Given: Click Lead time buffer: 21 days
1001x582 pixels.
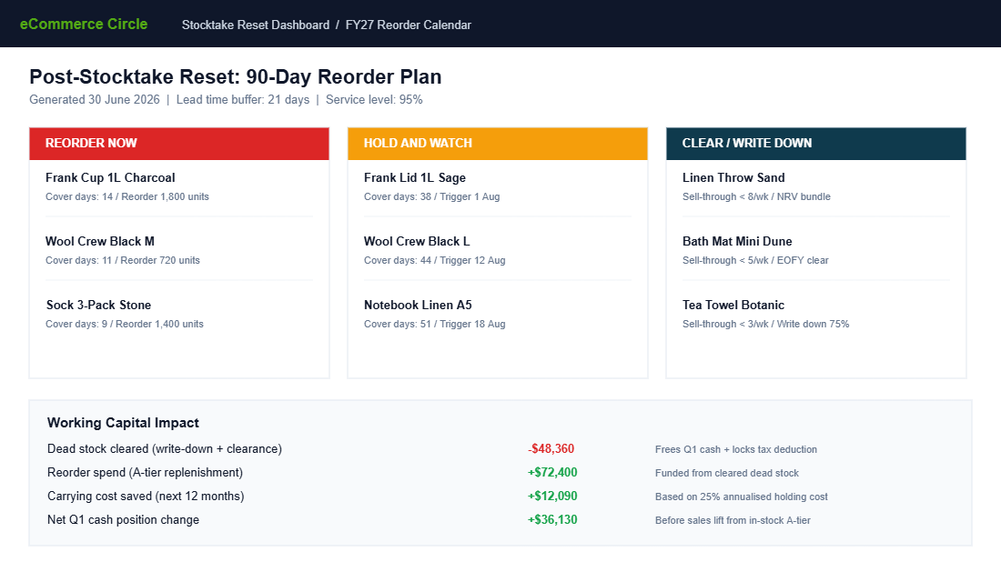Looking at the screenshot, I should pos(243,99).
